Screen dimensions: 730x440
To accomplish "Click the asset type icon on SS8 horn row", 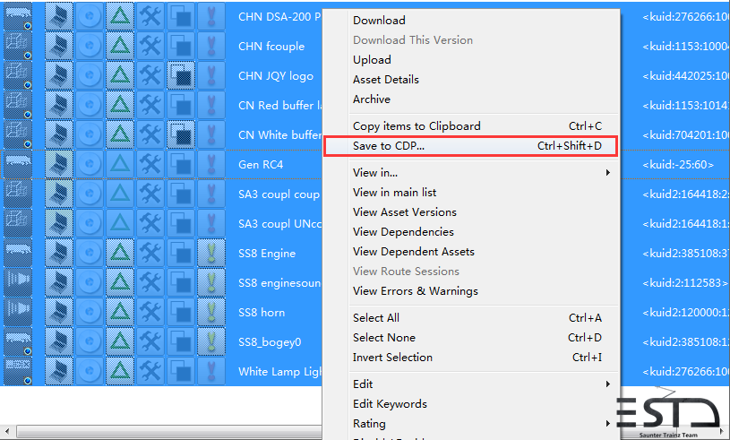I will point(18,313).
